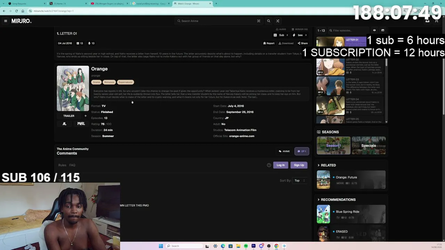Click the browser home button
Screen dimensions: 445x250
pyautogui.click(x=23, y=11)
